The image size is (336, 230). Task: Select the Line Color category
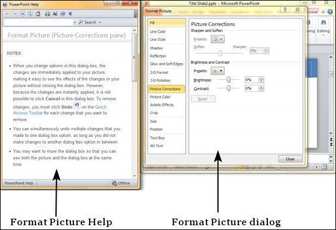[x=166, y=31]
